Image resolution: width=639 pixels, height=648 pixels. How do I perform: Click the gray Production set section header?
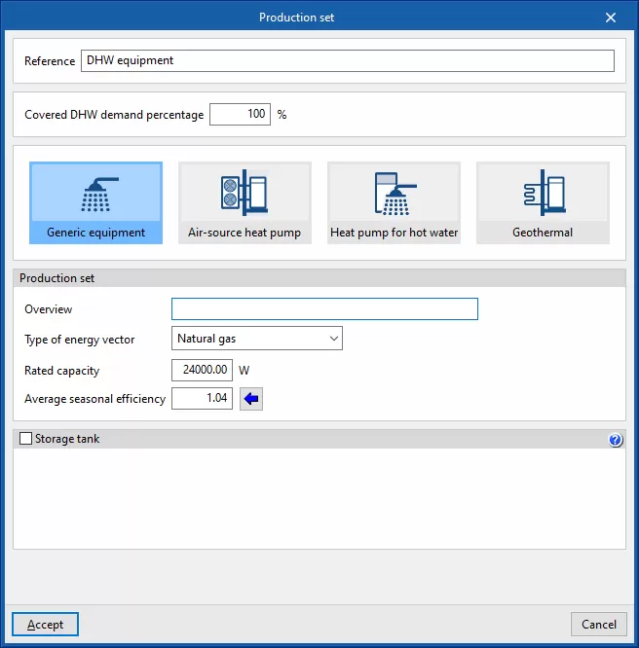click(319, 278)
